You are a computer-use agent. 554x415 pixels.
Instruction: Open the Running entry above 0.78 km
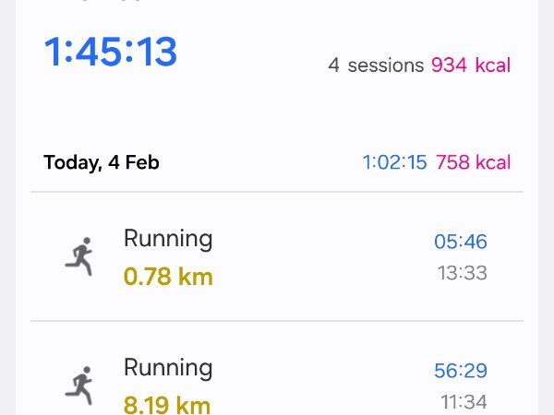(x=168, y=239)
